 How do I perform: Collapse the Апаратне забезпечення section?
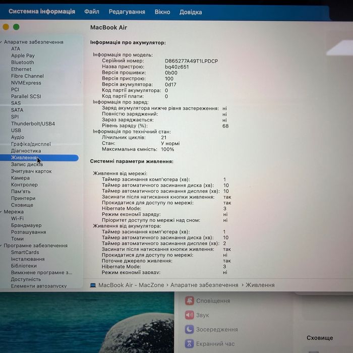[1, 42]
